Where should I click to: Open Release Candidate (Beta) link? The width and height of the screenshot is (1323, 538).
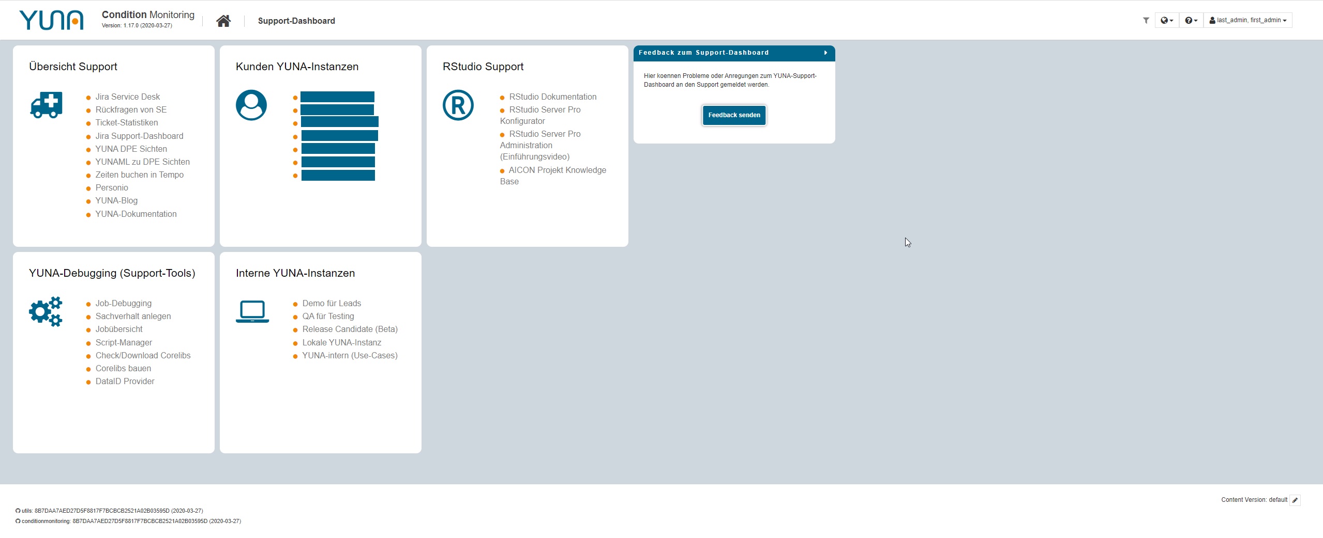(350, 329)
